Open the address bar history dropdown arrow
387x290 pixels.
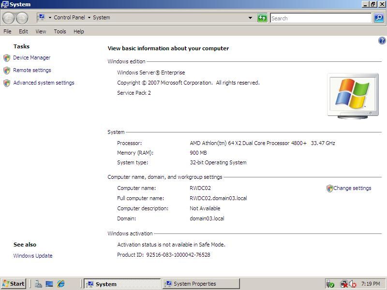tap(250, 18)
